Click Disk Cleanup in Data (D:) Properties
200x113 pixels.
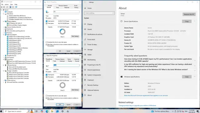(x=75, y=90)
